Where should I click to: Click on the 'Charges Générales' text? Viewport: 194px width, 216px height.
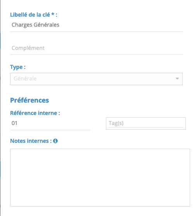point(35,25)
